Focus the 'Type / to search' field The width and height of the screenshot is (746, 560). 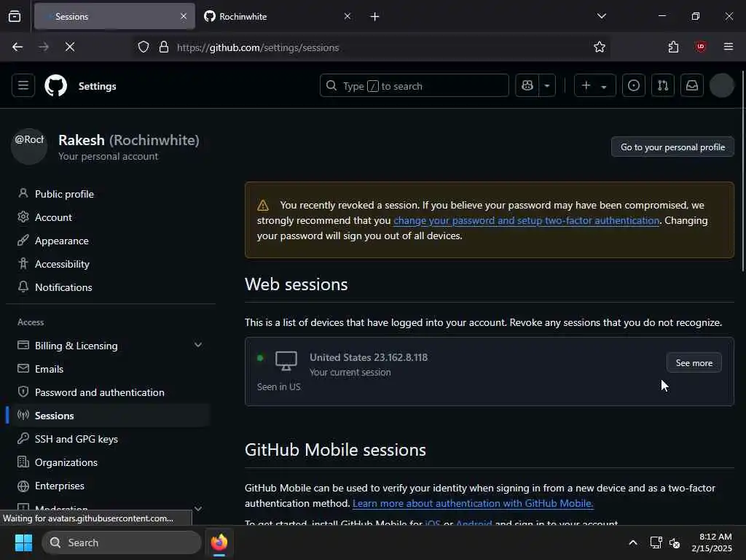(x=415, y=86)
